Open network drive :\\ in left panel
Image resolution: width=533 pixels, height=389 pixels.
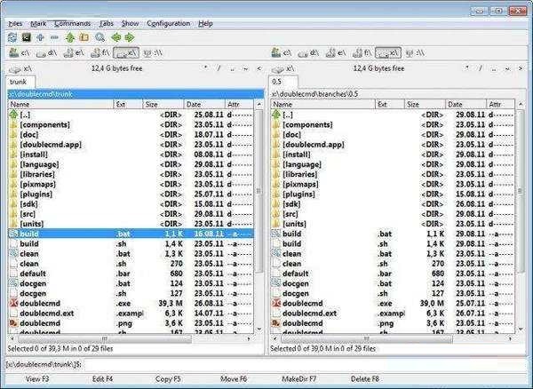click(x=153, y=53)
